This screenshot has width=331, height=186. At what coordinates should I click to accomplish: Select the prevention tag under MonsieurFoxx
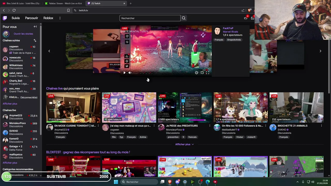(x=173, y=137)
